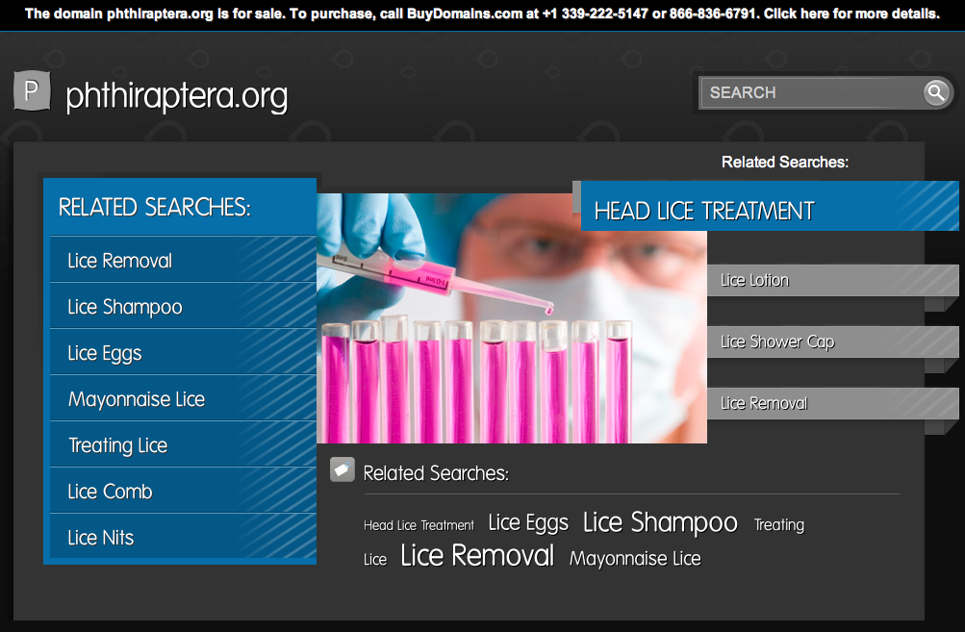Select the HEAD LICE TREATMENT banner
Screen dimensions: 965x632
(x=770, y=207)
